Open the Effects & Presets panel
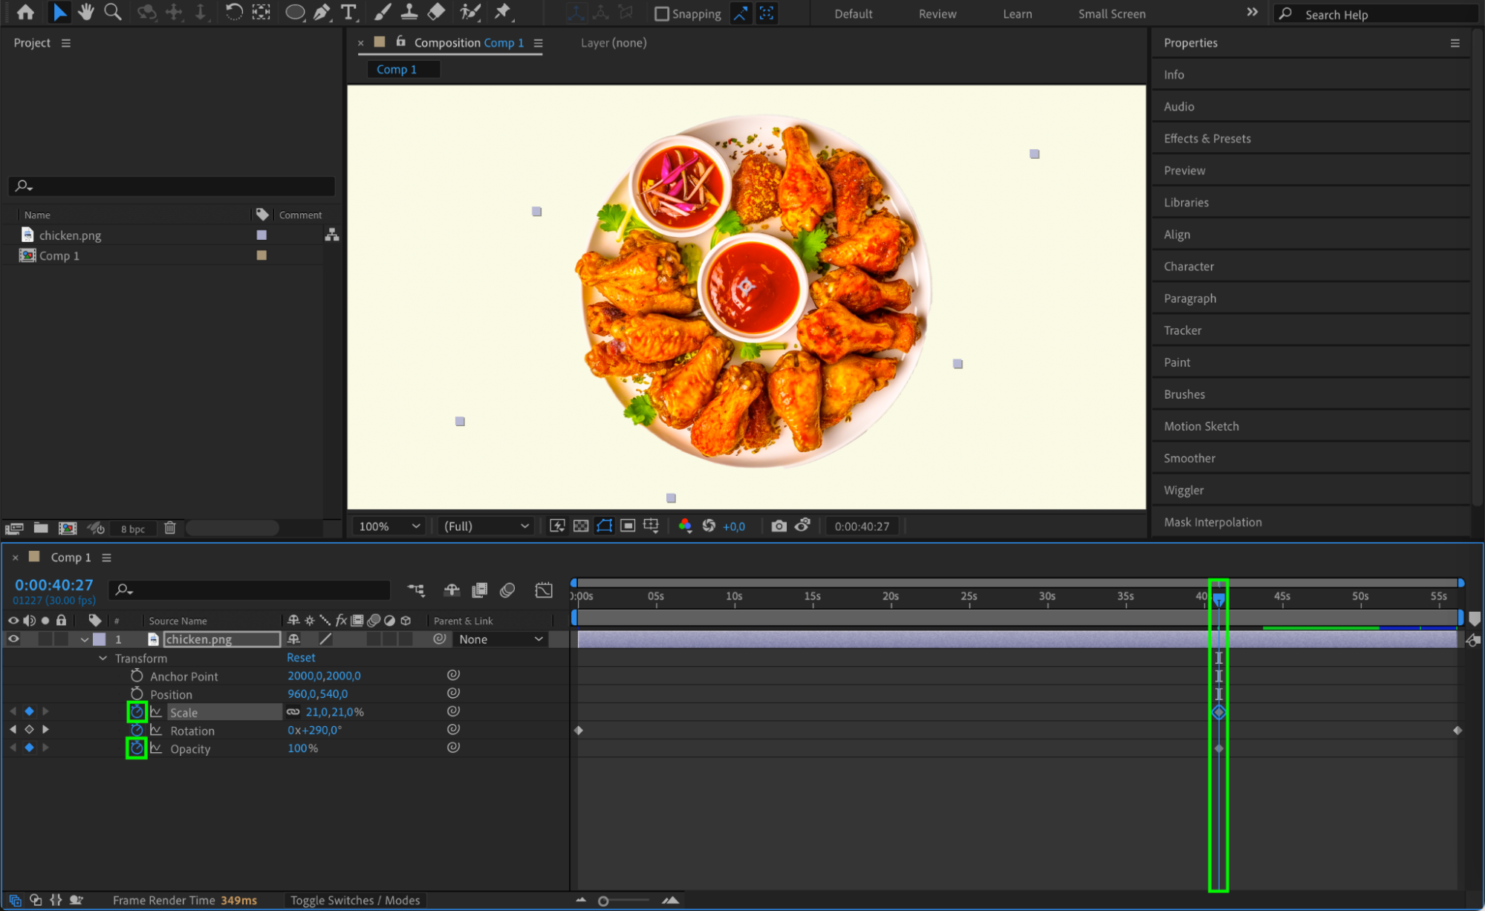1485x911 pixels. click(1206, 138)
